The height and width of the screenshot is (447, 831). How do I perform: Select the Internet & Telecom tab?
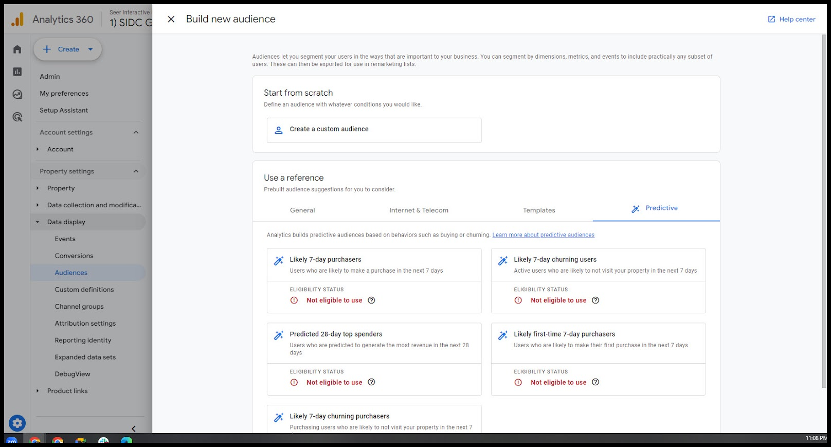click(419, 210)
